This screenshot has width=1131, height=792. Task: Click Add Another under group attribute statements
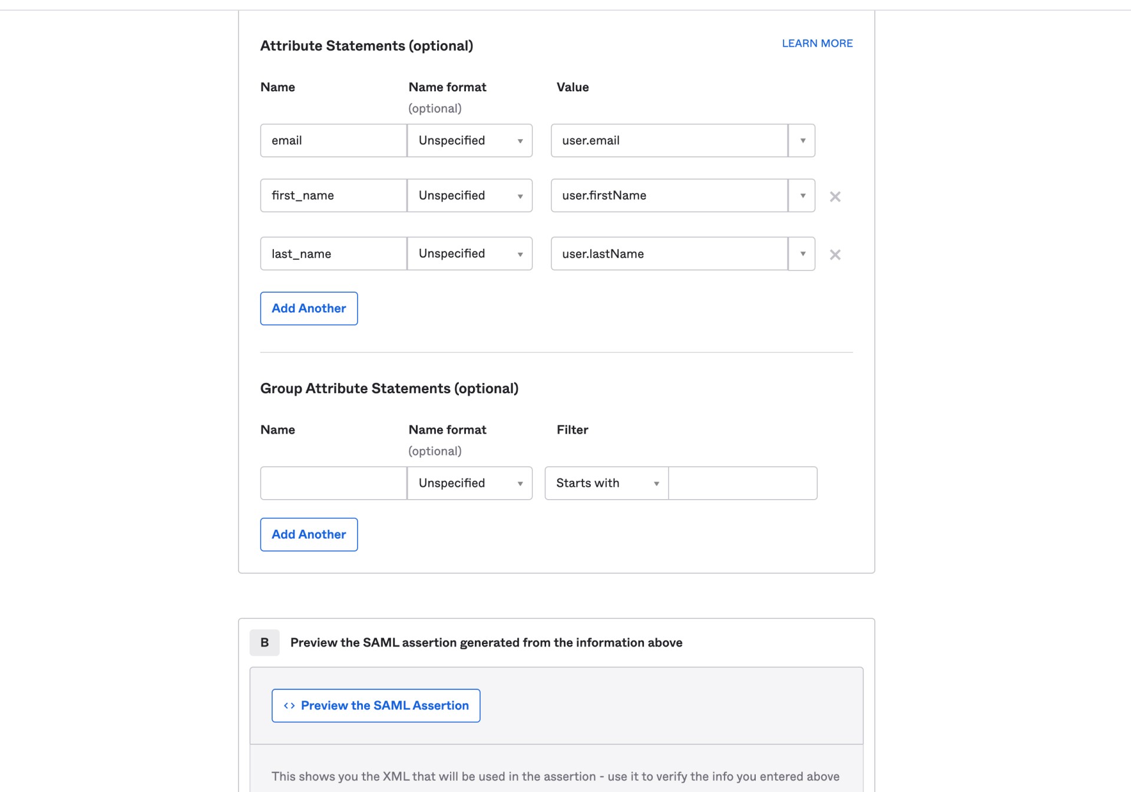[309, 534]
